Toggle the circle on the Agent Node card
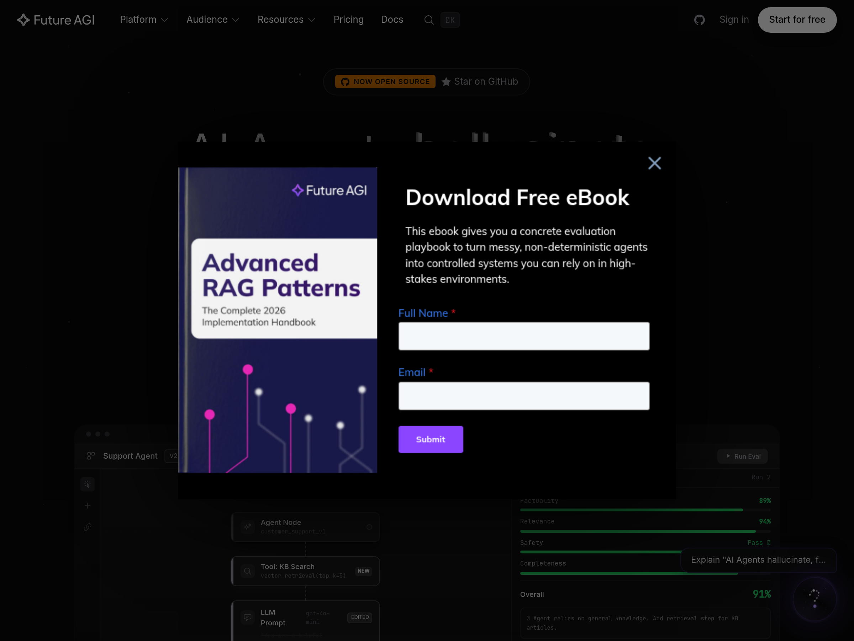The width and height of the screenshot is (854, 641). [369, 527]
